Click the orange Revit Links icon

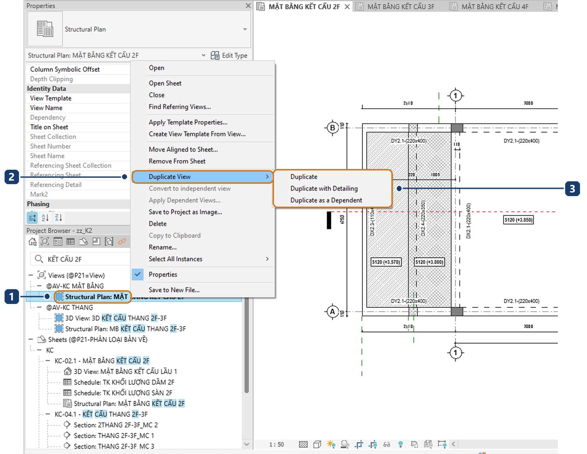point(122,241)
